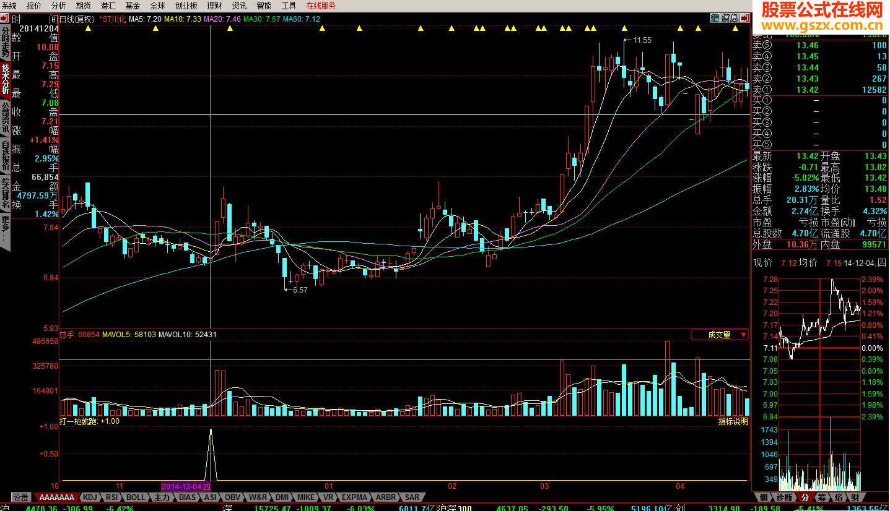The image size is (890, 511).
Task: Open the 全球 menu
Action: pos(157,6)
